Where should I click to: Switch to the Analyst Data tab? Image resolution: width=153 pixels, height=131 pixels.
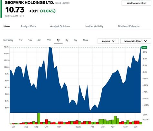coord(28,26)
